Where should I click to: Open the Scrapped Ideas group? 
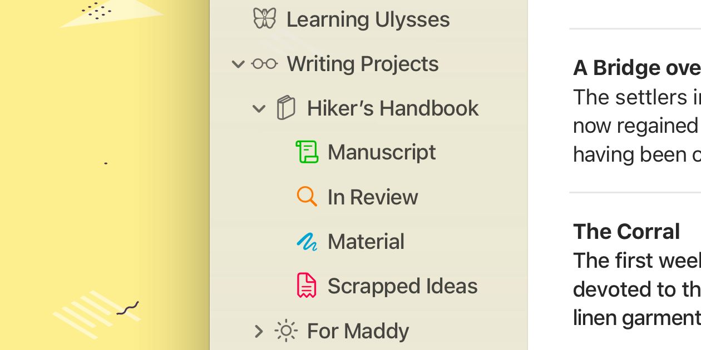point(403,286)
